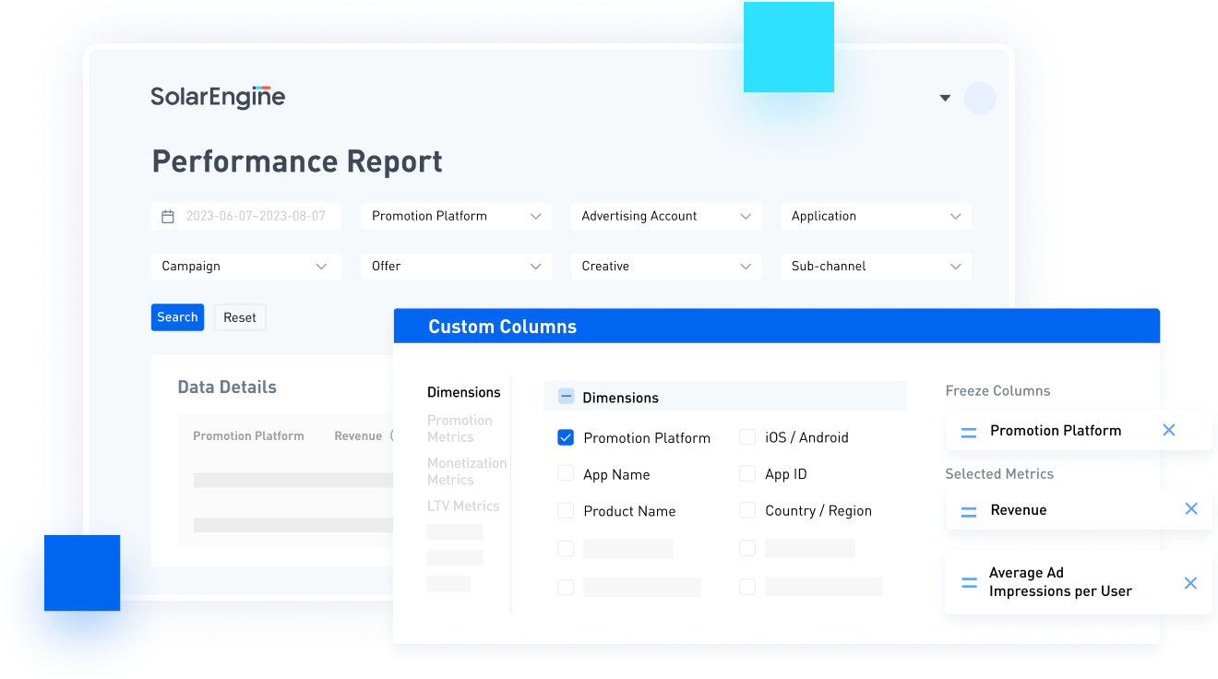This screenshot has height=679, width=1218.
Task: Expand the Advertising Account dropdown
Action: pos(666,217)
